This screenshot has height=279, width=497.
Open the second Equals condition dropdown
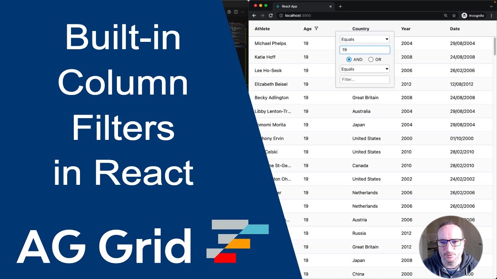[x=365, y=69]
